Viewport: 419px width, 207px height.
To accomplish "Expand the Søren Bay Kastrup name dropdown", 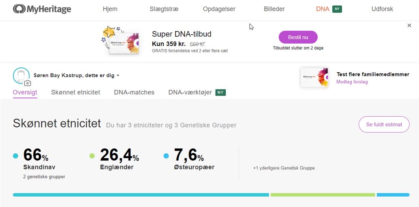I will (x=118, y=75).
